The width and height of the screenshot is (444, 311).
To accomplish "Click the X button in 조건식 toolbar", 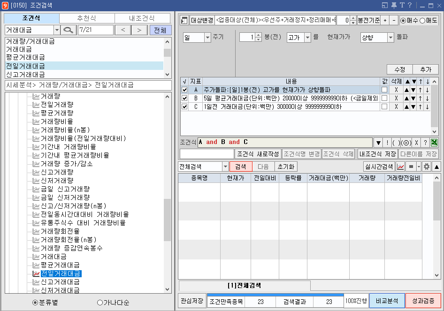I will click(416, 143).
